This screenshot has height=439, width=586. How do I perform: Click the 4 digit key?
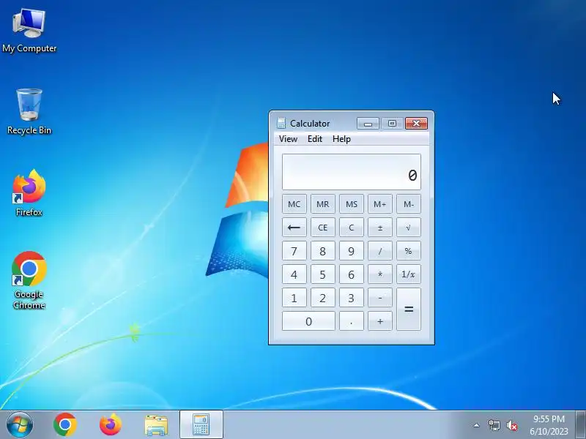click(x=294, y=274)
